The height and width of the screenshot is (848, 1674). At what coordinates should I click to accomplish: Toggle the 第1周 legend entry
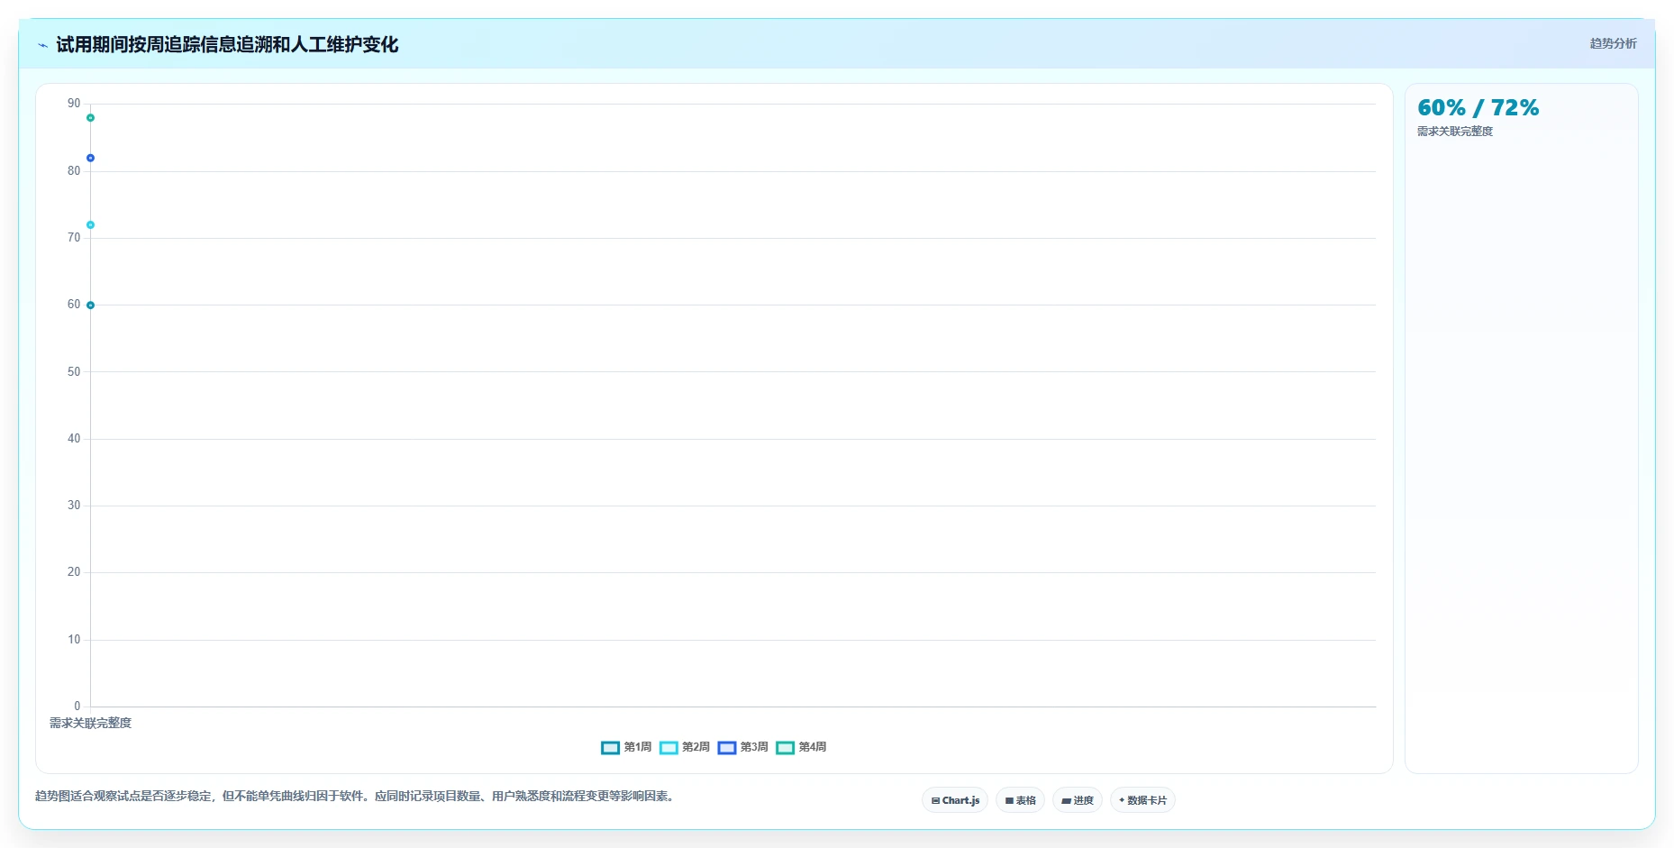pos(626,747)
